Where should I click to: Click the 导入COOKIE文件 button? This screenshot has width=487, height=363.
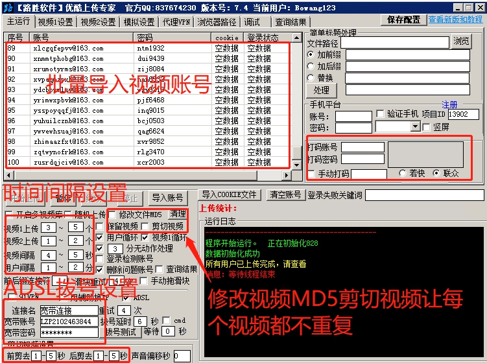coord(229,195)
